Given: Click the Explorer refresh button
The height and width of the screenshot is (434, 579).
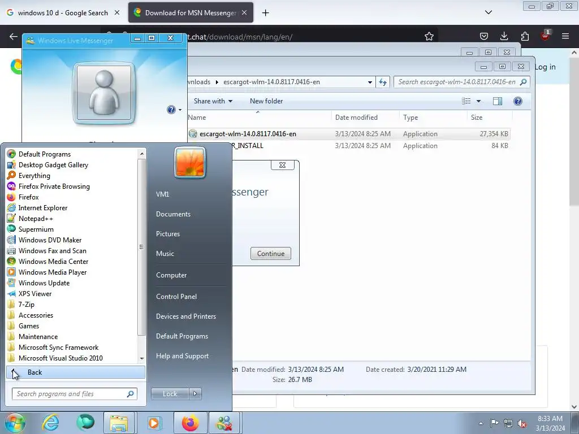Looking at the screenshot, I should [x=383, y=82].
